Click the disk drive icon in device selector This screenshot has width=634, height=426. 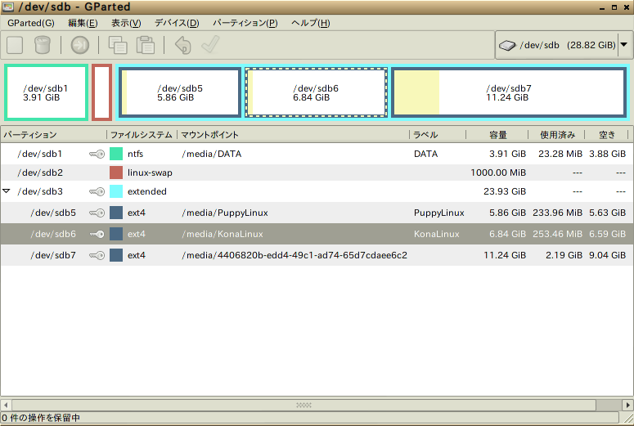tap(507, 45)
